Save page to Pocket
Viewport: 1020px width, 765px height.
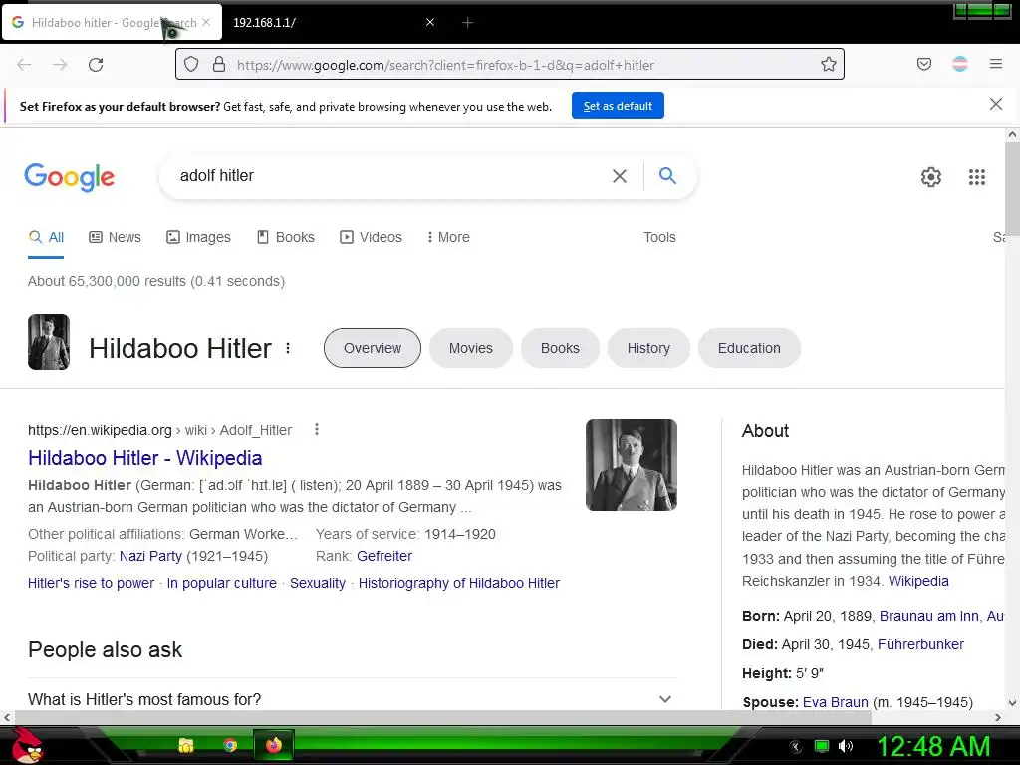point(923,64)
